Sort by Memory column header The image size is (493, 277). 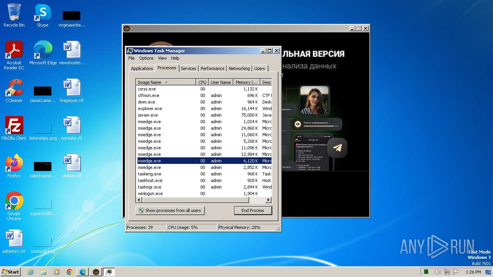[246, 82]
